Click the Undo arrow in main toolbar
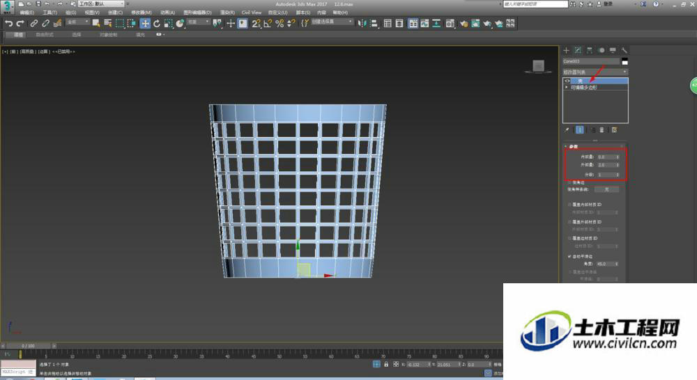 [x=8, y=24]
